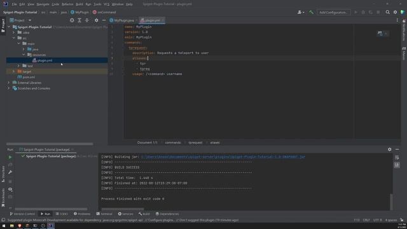Open File Explorer on Windows taskbar
The height and width of the screenshot is (229, 407).
[x=11, y=226]
